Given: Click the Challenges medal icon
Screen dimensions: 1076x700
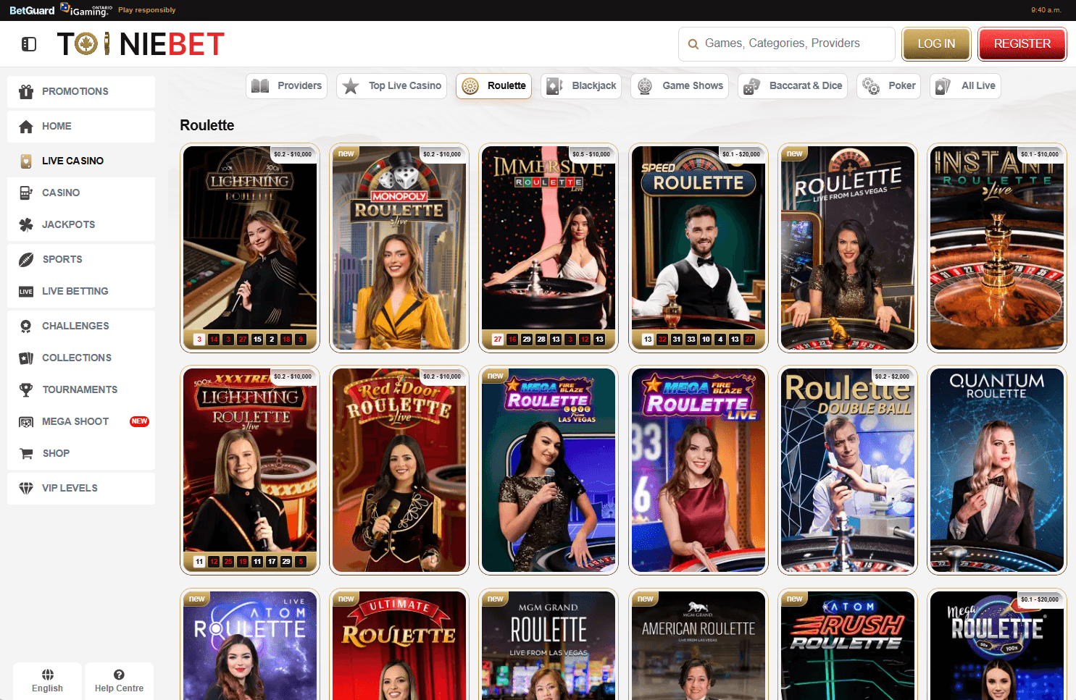Looking at the screenshot, I should click(x=26, y=326).
